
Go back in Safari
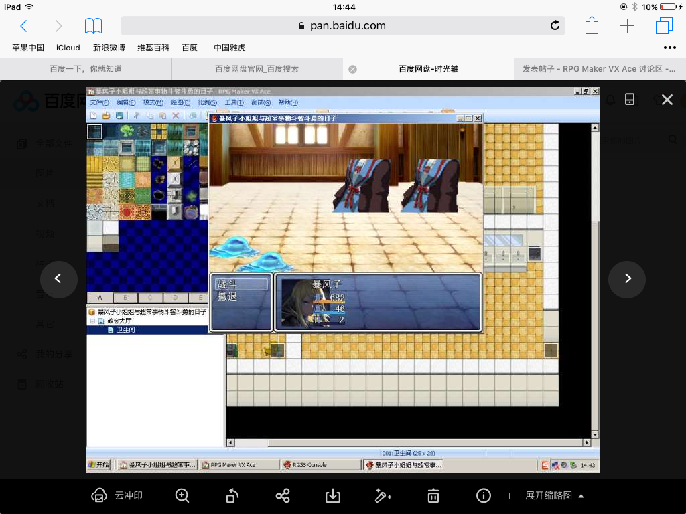tap(24, 26)
